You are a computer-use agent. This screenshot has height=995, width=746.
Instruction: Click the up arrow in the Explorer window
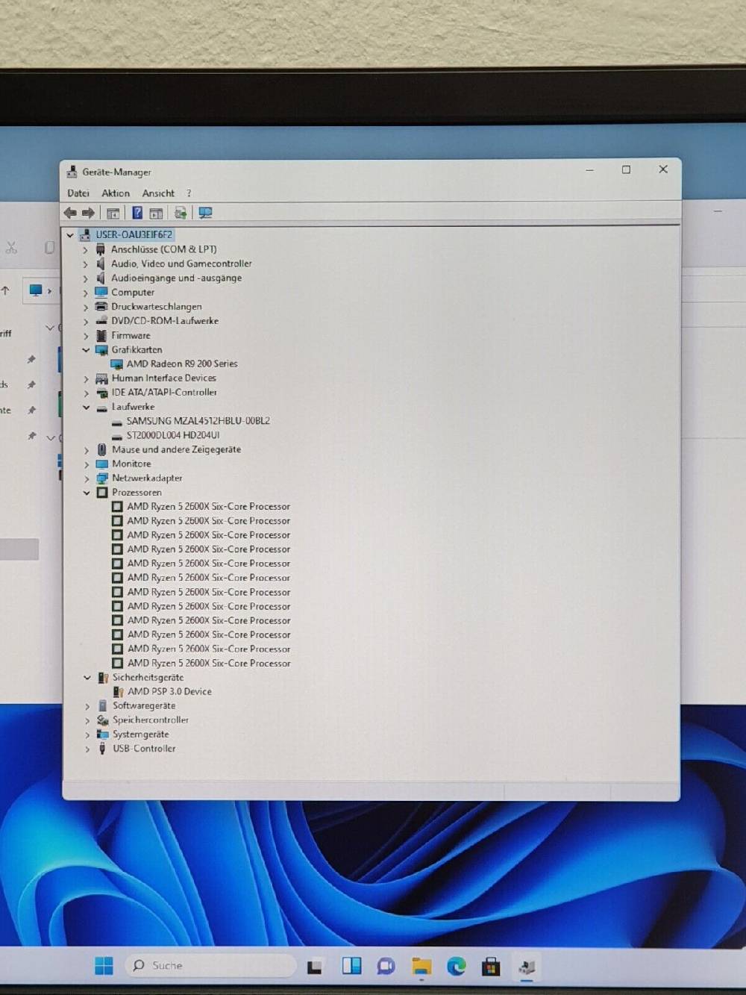coord(5,290)
